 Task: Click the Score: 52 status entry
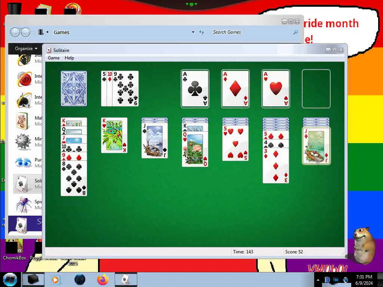click(294, 251)
